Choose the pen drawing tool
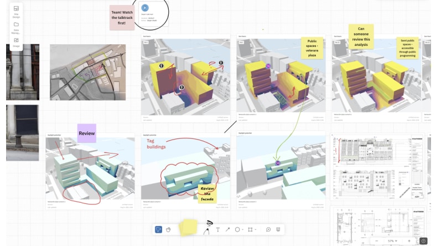 click(207, 228)
